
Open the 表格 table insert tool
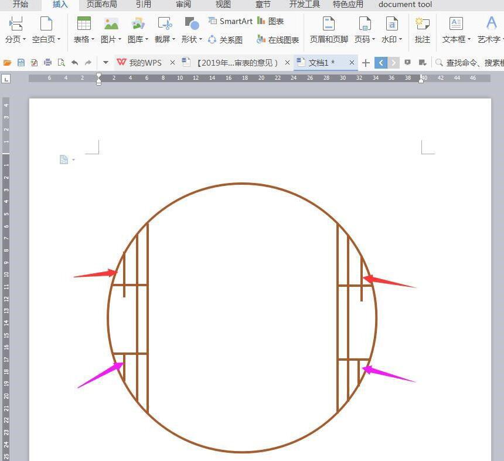[84, 30]
